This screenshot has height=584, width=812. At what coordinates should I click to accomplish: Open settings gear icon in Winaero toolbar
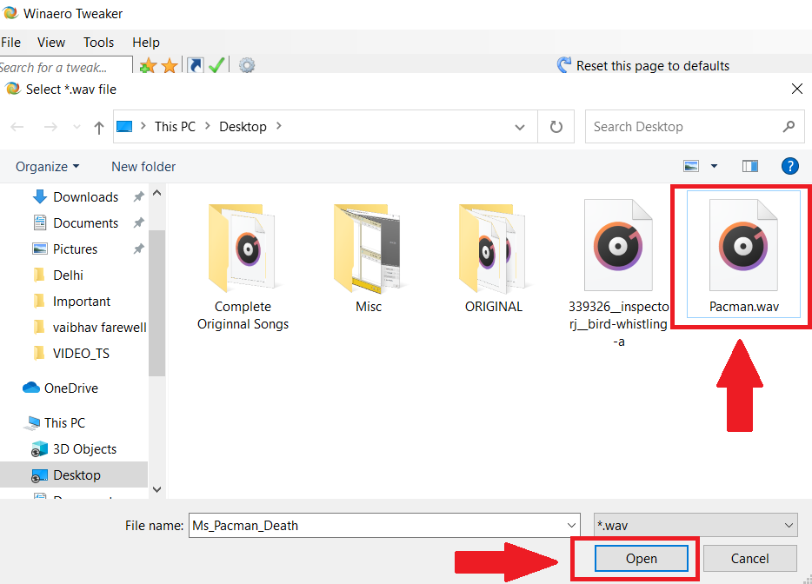tap(247, 66)
